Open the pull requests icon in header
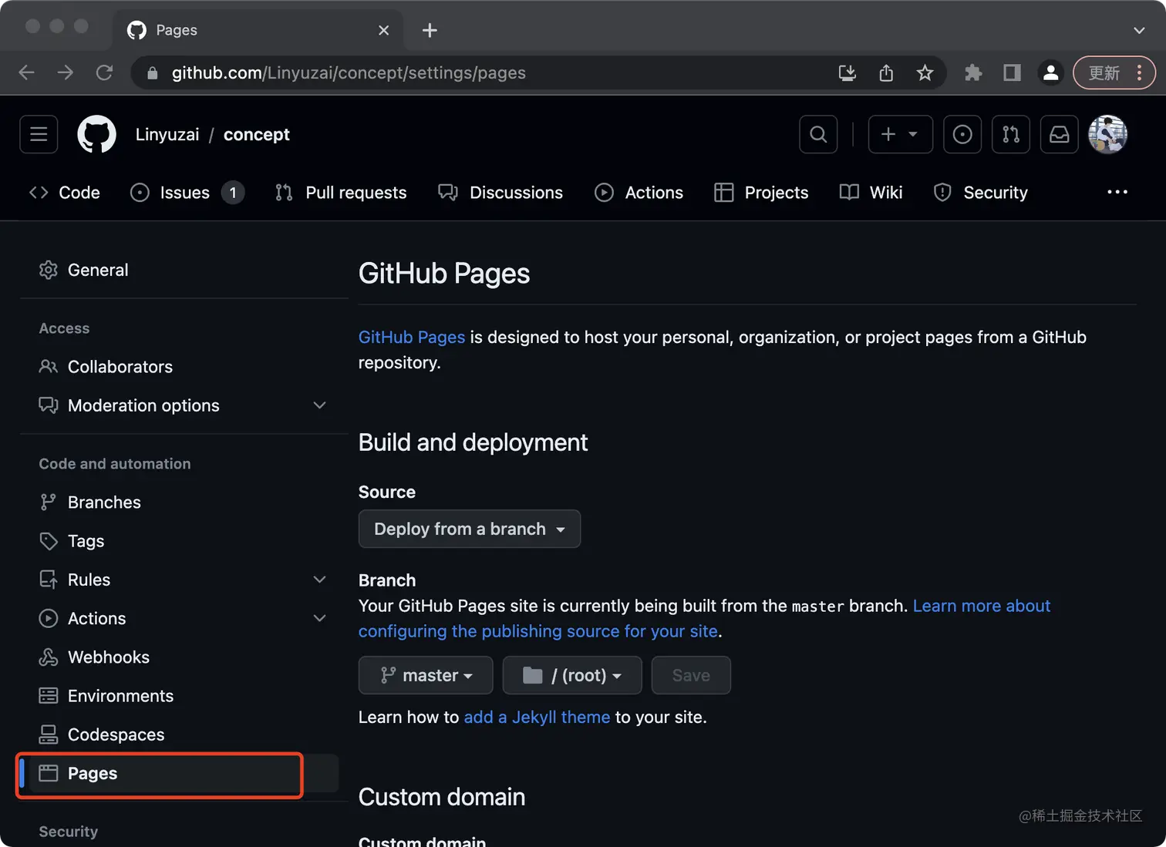Viewport: 1166px width, 847px height. 1010,134
